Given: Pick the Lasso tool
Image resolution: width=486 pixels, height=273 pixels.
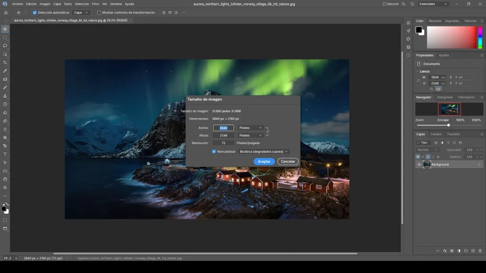Looking at the screenshot, I should click(5, 46).
